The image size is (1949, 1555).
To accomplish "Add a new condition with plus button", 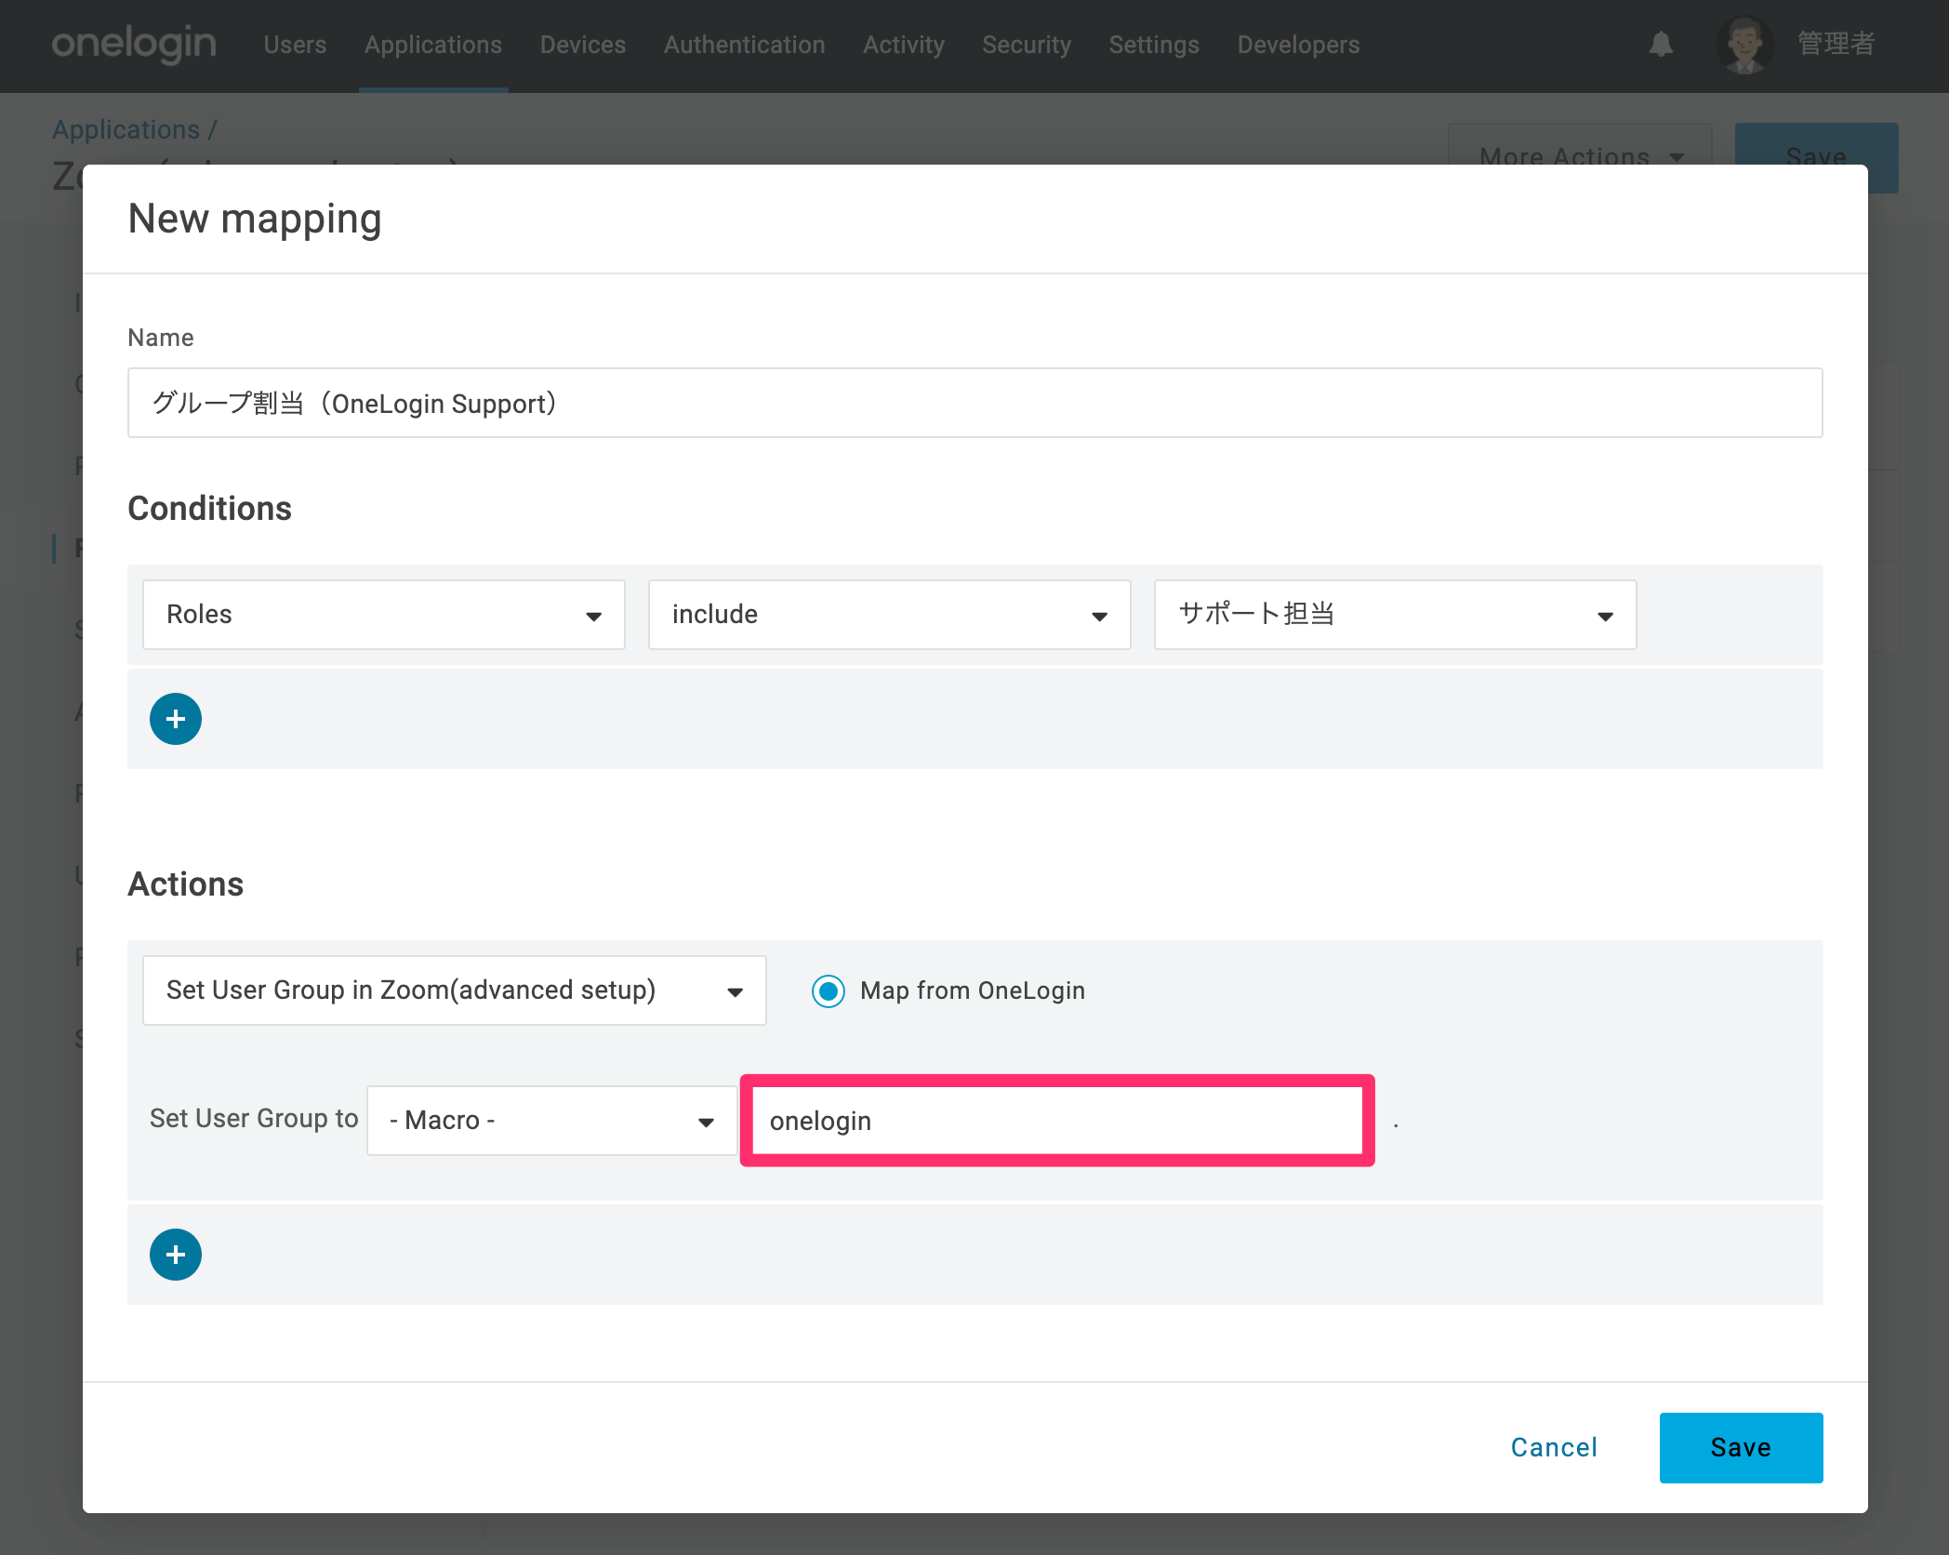I will 176,719.
